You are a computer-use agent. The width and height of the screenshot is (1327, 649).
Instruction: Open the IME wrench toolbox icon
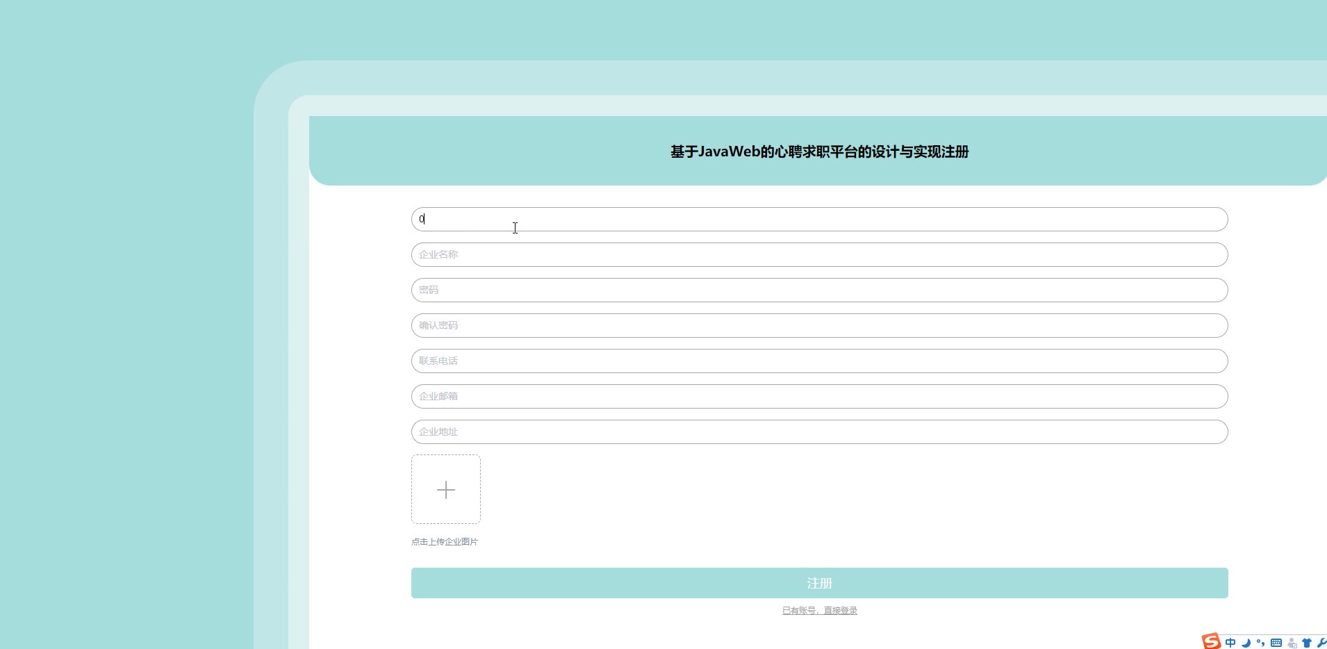pyautogui.click(x=1321, y=643)
